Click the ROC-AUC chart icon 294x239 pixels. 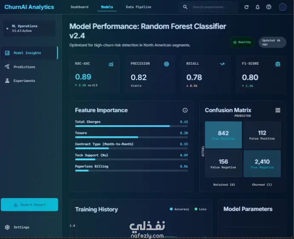[111, 64]
